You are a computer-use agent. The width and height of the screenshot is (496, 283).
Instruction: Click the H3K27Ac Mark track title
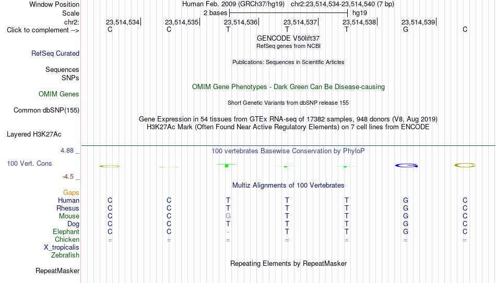click(x=288, y=127)
